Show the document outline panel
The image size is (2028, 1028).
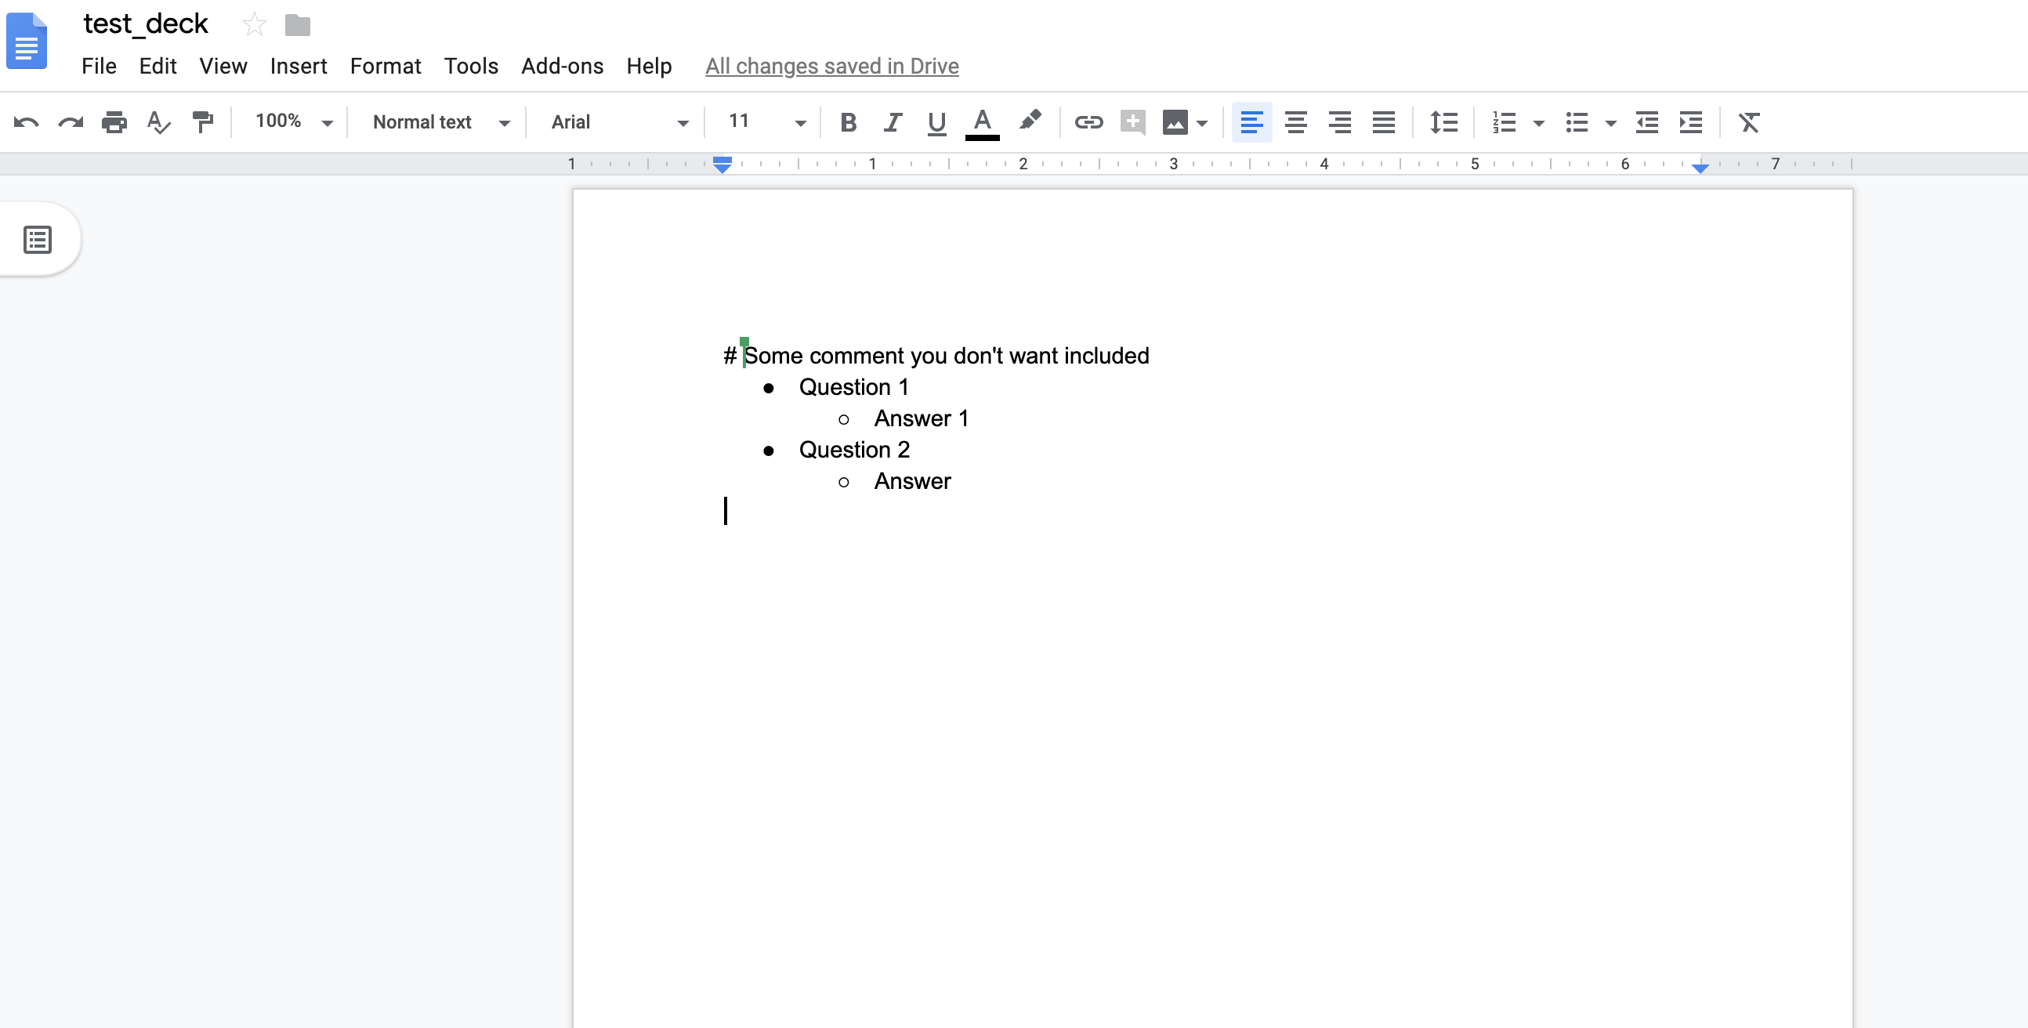tap(38, 239)
